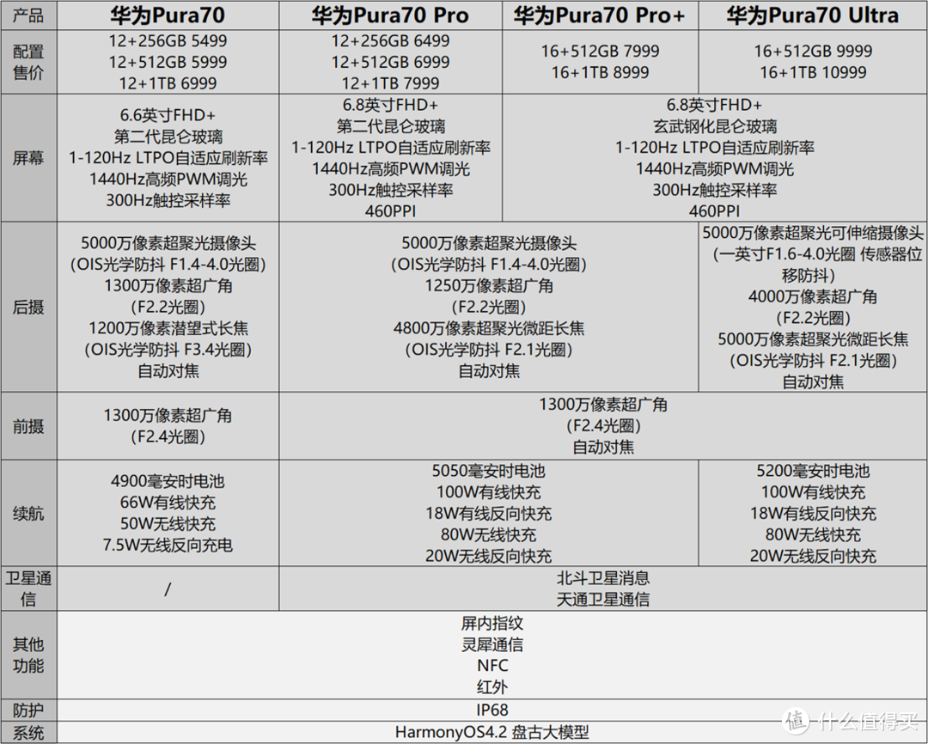Screen dimensions: 928x744
Task: Click the IP68 protection cell
Action: 492,710
